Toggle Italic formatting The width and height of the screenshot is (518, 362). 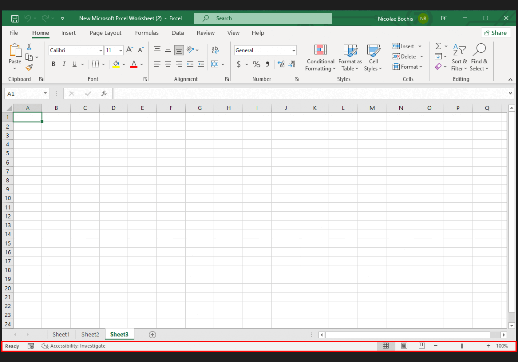click(64, 64)
